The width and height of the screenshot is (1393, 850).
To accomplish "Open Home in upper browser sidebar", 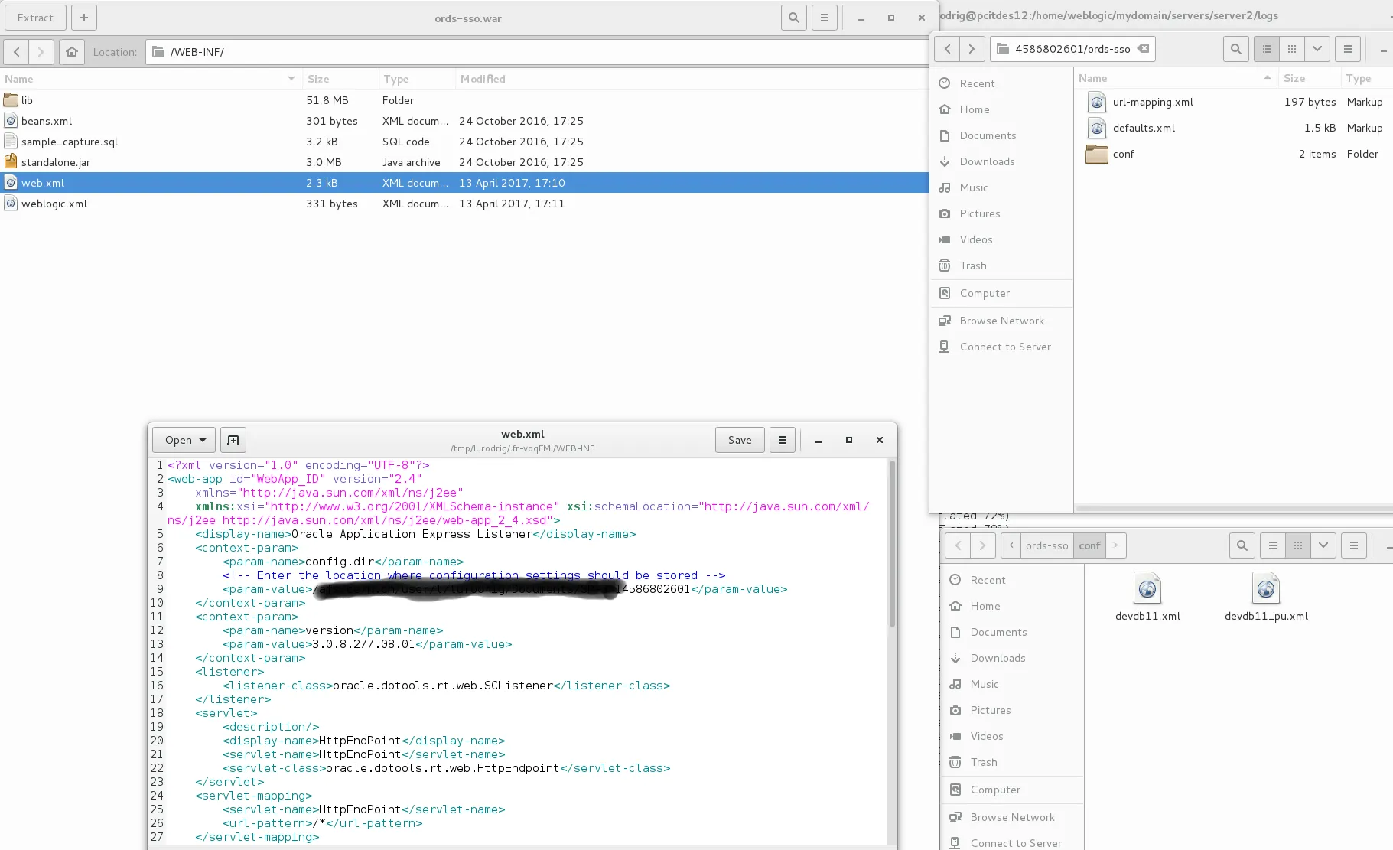I will point(1002,109).
